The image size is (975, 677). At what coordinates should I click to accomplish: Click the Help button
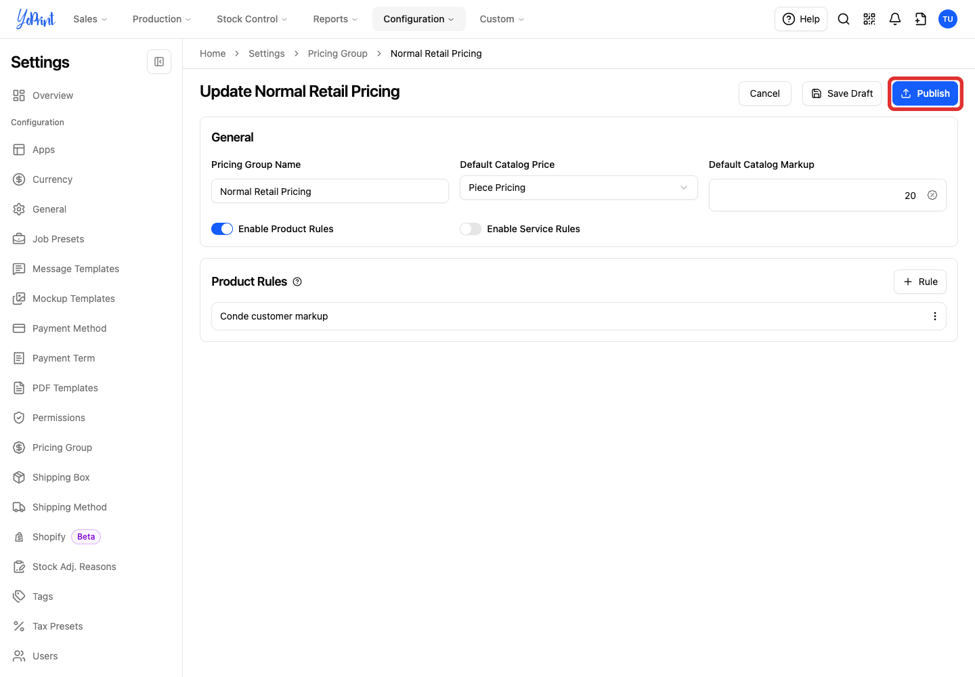point(801,19)
